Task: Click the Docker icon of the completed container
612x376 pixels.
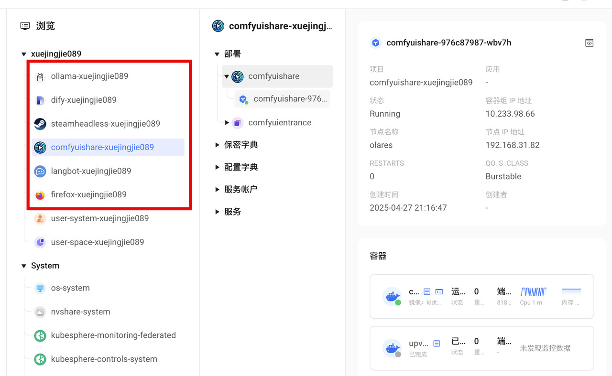Action: coord(393,348)
